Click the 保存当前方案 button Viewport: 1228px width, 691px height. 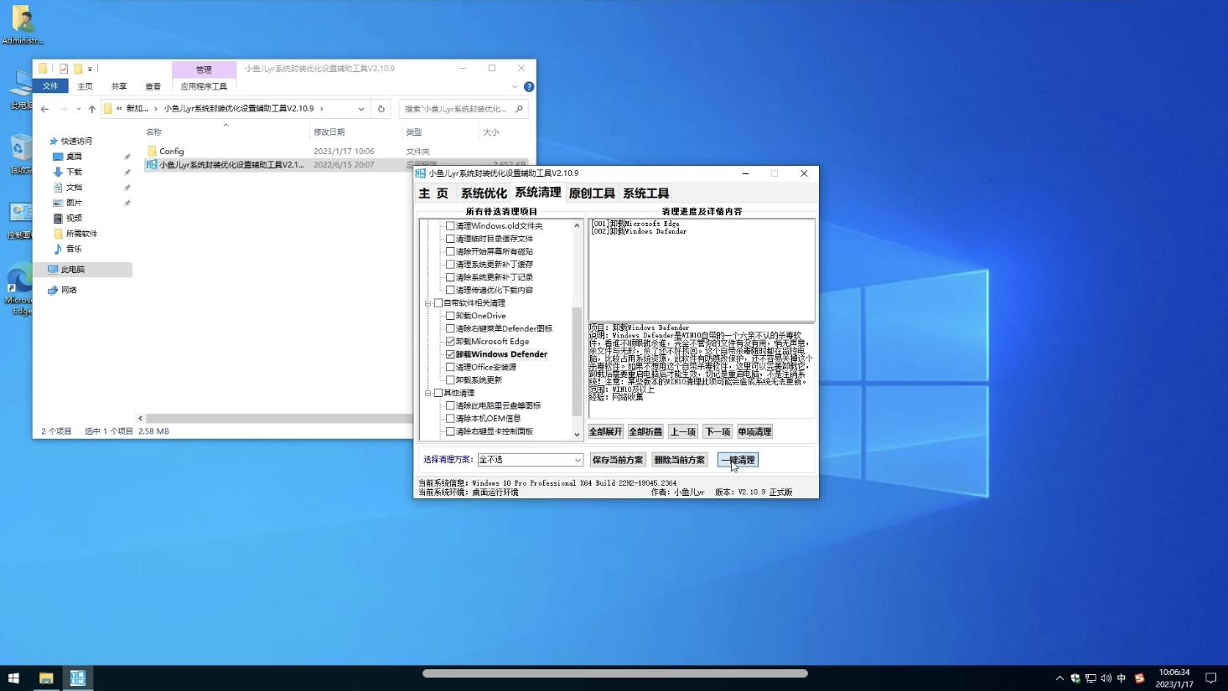pyautogui.click(x=618, y=460)
